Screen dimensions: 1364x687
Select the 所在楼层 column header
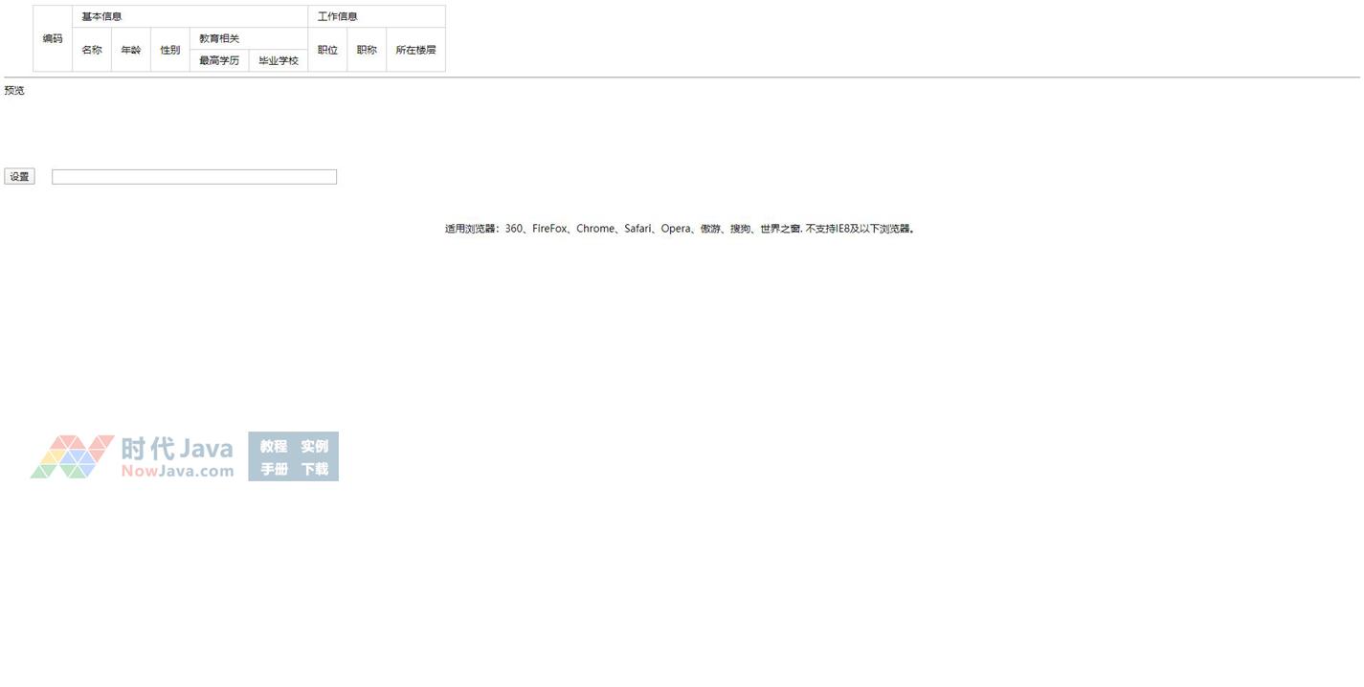pos(415,50)
